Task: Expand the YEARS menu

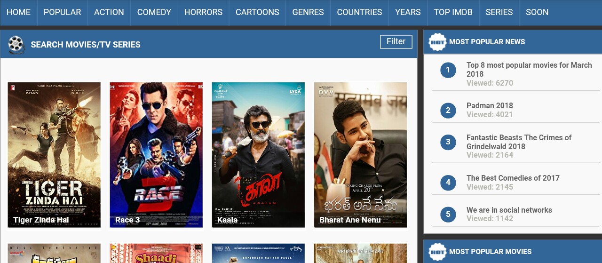Action: point(408,12)
